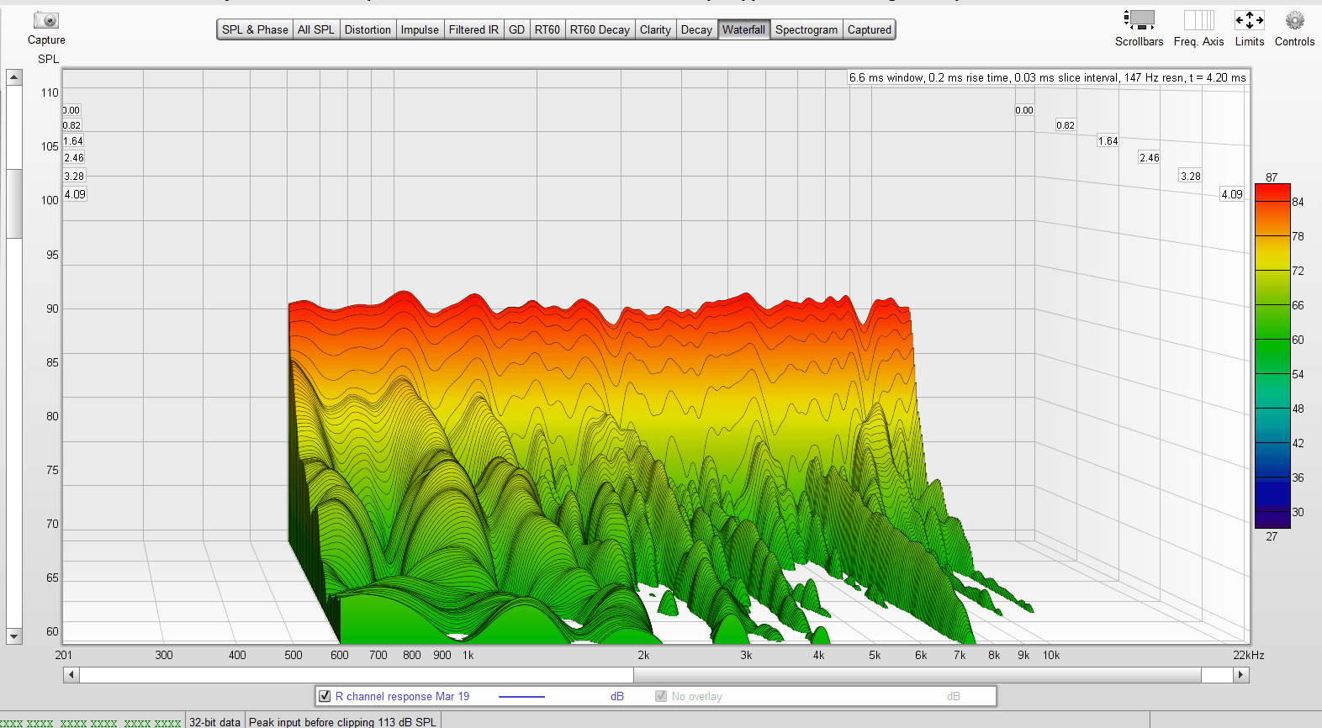Click horizontal scrollbar right arrow
The image size is (1322, 728).
1240,674
